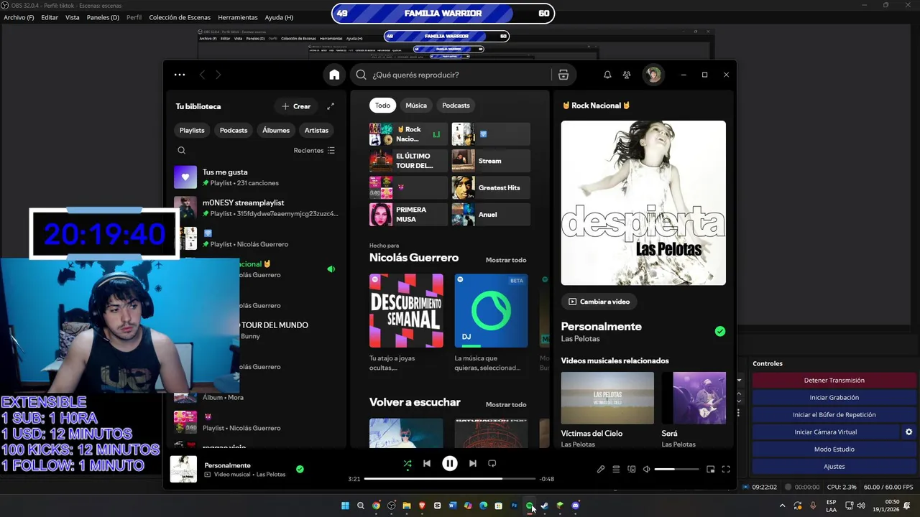Open Friend Activity icon
Screen dimensions: 920x517
[x=627, y=75]
